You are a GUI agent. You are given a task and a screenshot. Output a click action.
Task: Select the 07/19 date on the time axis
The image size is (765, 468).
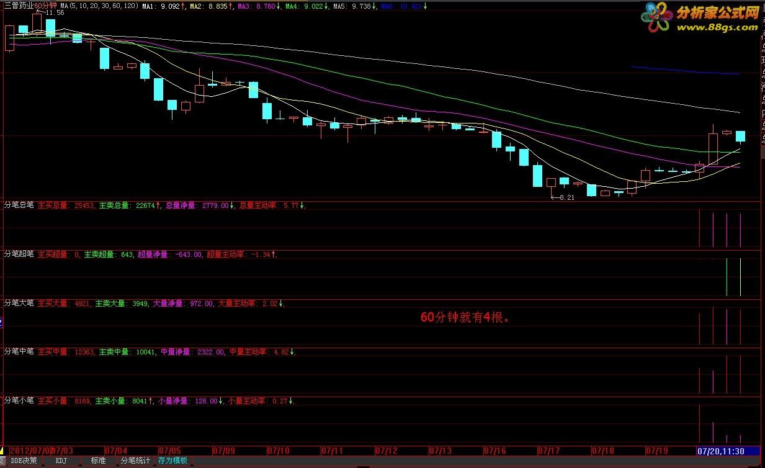(656, 450)
